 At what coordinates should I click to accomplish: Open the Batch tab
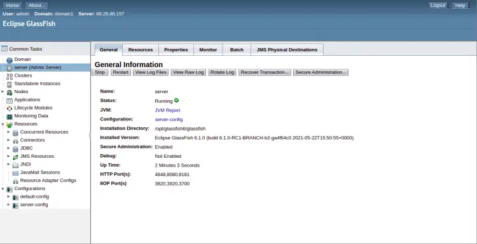(x=237, y=49)
